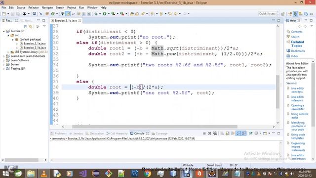316x178 pixels.
Task: Click the Quick Access search field
Action: (x=267, y=14)
